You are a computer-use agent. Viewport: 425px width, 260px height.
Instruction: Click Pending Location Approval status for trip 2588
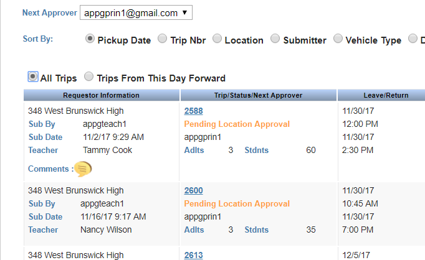click(x=237, y=124)
